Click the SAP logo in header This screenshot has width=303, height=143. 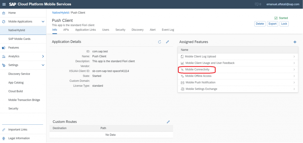[12, 4]
